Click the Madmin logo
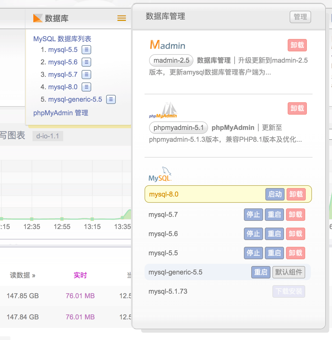This screenshot has width=332, height=340. coord(167,45)
